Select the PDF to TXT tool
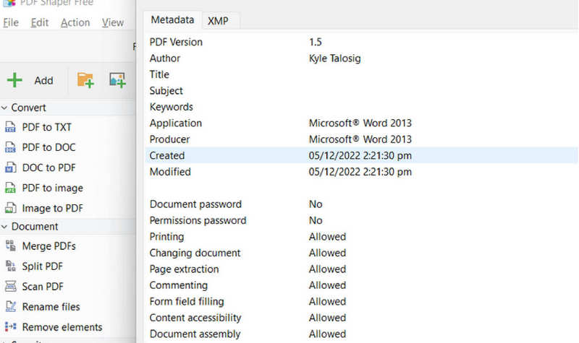Screen dimensions: 579x343 point(46,127)
